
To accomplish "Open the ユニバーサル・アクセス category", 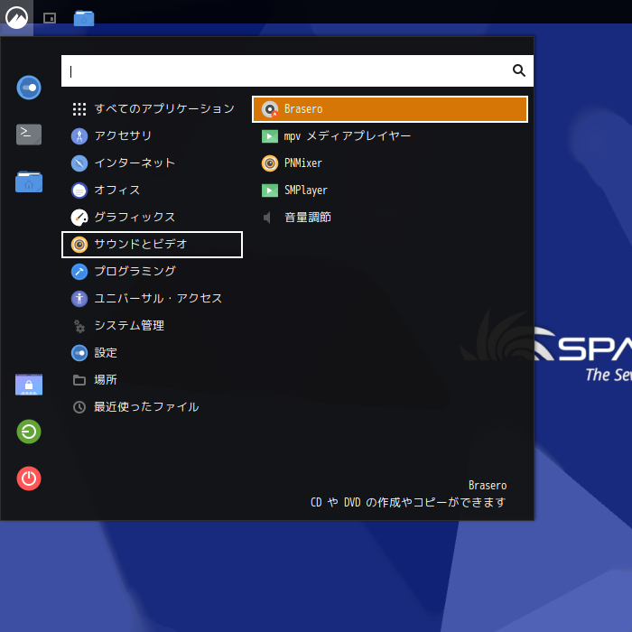I will [152, 299].
